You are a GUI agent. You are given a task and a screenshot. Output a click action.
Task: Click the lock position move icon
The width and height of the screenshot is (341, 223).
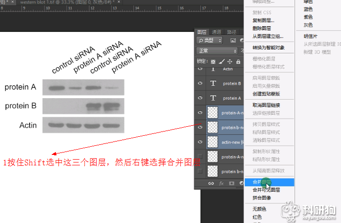[230, 61]
